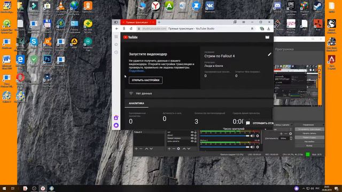Switch to the 'АНАЛИТИКА' tab

pyautogui.click(x=136, y=103)
